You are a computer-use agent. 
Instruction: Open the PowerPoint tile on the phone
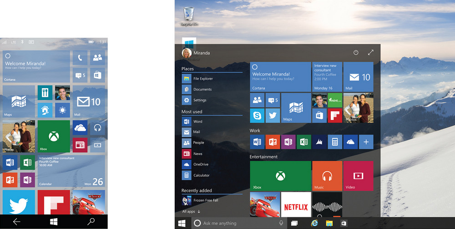tap(10, 180)
